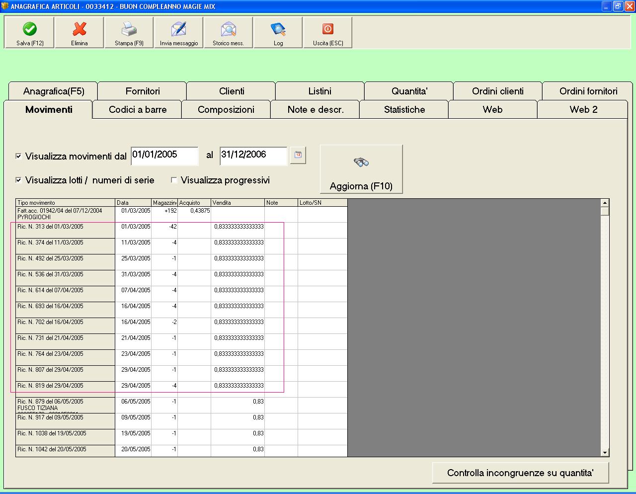Click Uscita (ESC) exit icon
Screen dimensions: 636x494
pyautogui.click(x=328, y=30)
